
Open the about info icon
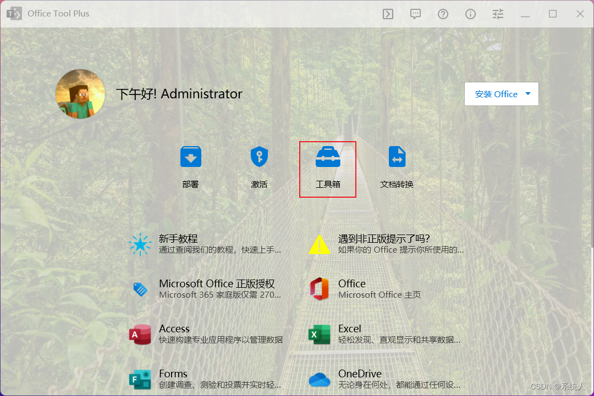point(470,14)
